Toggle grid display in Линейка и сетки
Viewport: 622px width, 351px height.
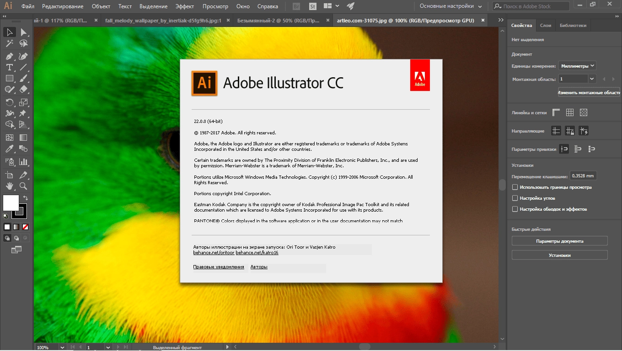570,112
